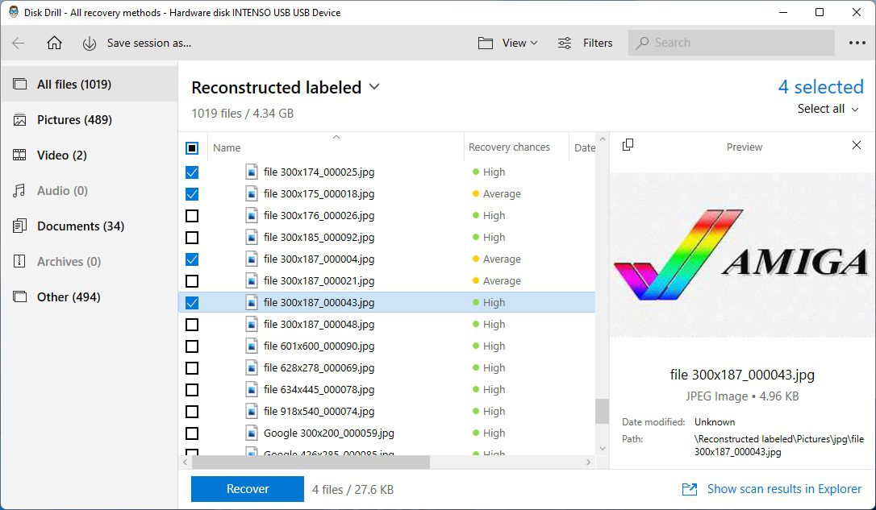Image resolution: width=876 pixels, height=510 pixels.
Task: Check file 628x278_000069.jpg checkbox
Action: click(192, 368)
